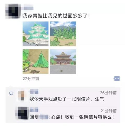Viewport: 125px width, 126px height.
Task: Tap the comment about 手残点没了一张明信片
Action: point(67,99)
